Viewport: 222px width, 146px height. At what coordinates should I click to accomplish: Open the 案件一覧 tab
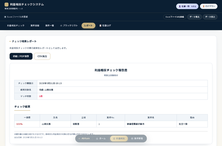click(x=50, y=25)
